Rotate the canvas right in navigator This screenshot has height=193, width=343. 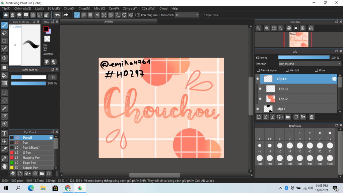click(x=302, y=28)
